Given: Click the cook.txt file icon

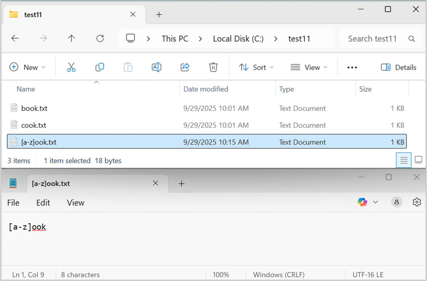Looking at the screenshot, I should click(x=14, y=125).
